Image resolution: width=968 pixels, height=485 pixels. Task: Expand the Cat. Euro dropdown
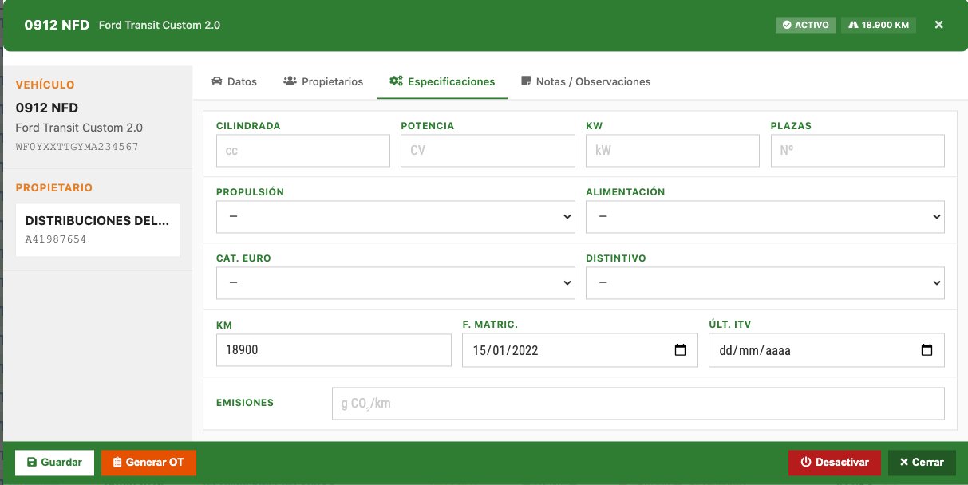[396, 282]
